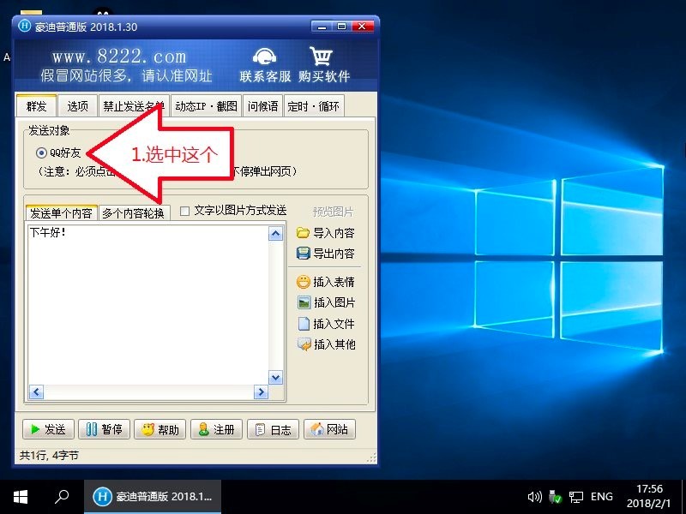Viewport: 686px width, 514px height.
Task: Open the volume speaker tray icon
Action: [x=534, y=497]
